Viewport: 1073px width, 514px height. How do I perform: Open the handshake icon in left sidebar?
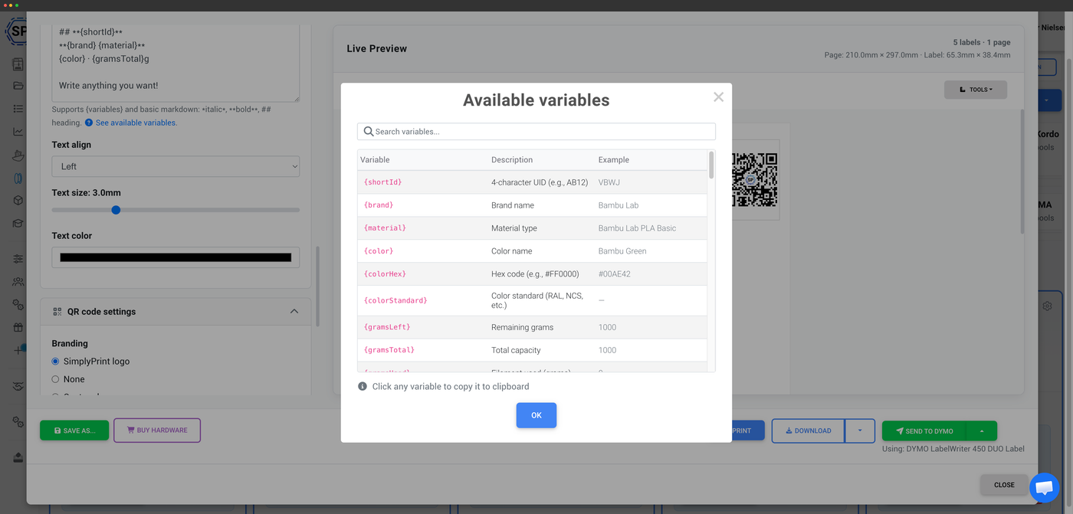pyautogui.click(x=18, y=386)
